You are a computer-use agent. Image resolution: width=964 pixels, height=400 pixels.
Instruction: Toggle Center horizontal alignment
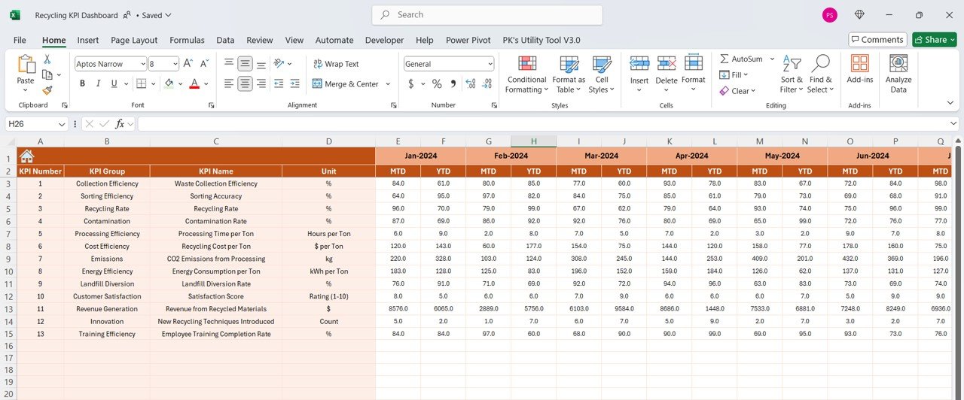pyautogui.click(x=245, y=83)
